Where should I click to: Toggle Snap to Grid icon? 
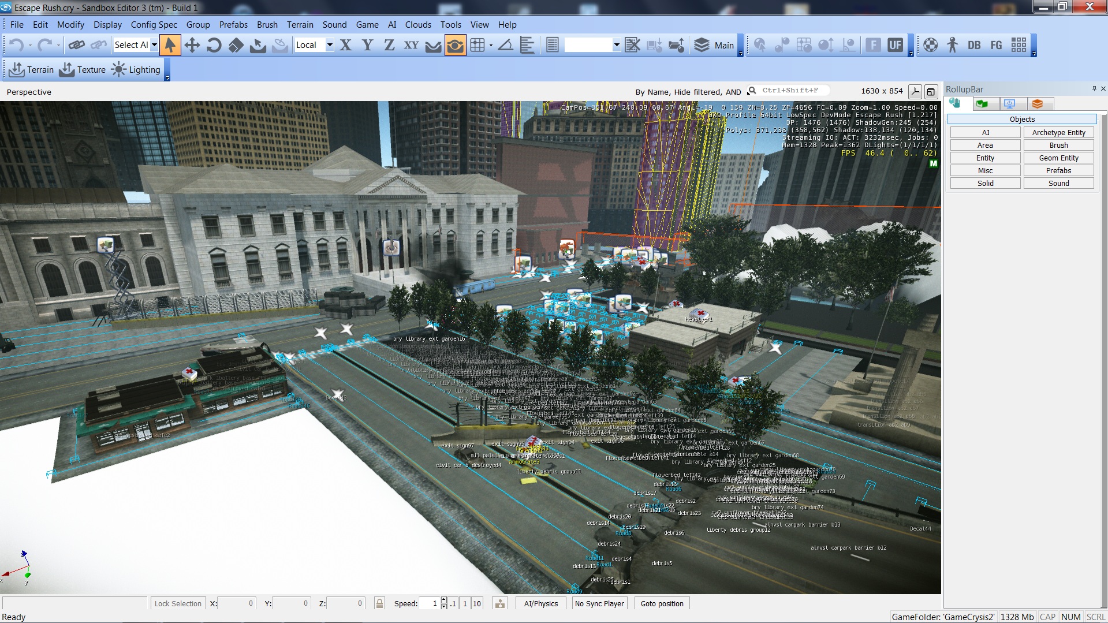477,45
